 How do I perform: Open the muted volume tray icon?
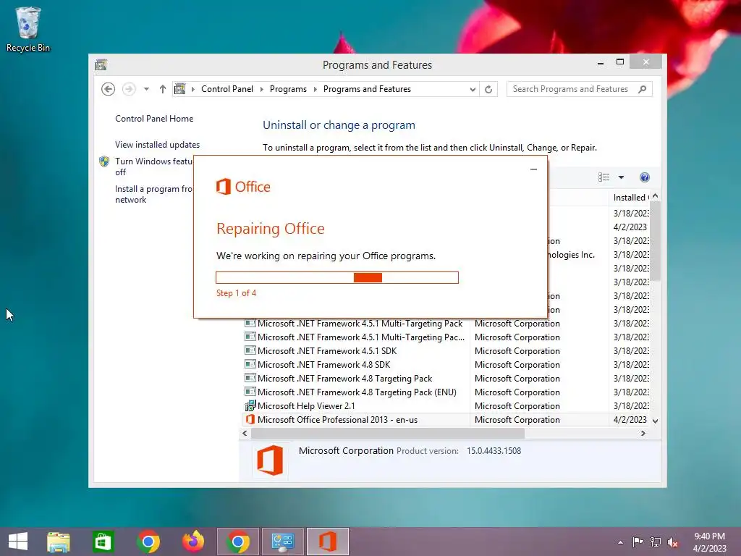click(673, 542)
